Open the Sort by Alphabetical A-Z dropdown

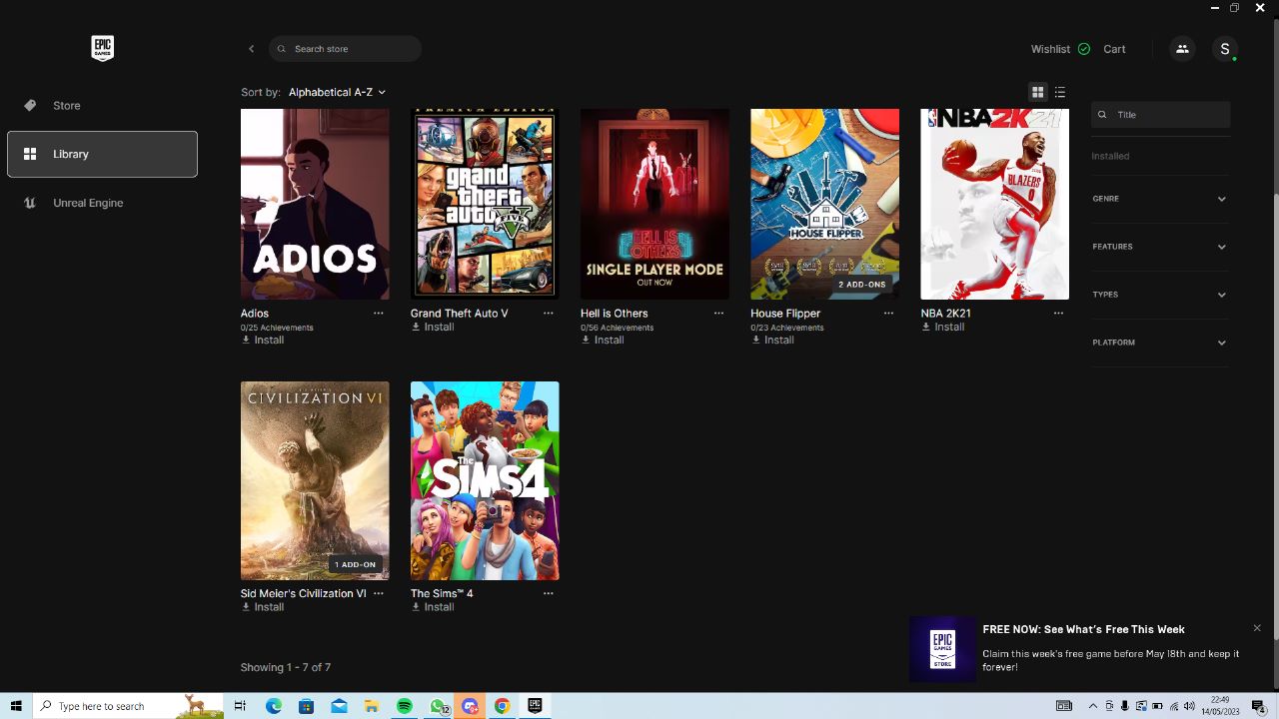(x=337, y=92)
